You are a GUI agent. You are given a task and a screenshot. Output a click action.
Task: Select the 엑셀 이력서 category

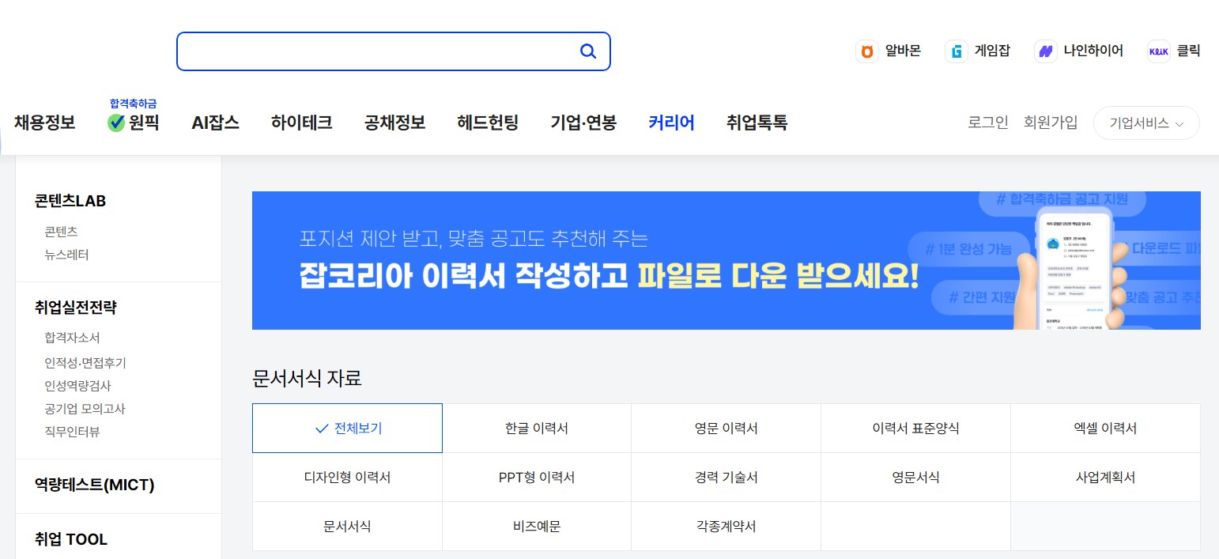[x=1105, y=429]
